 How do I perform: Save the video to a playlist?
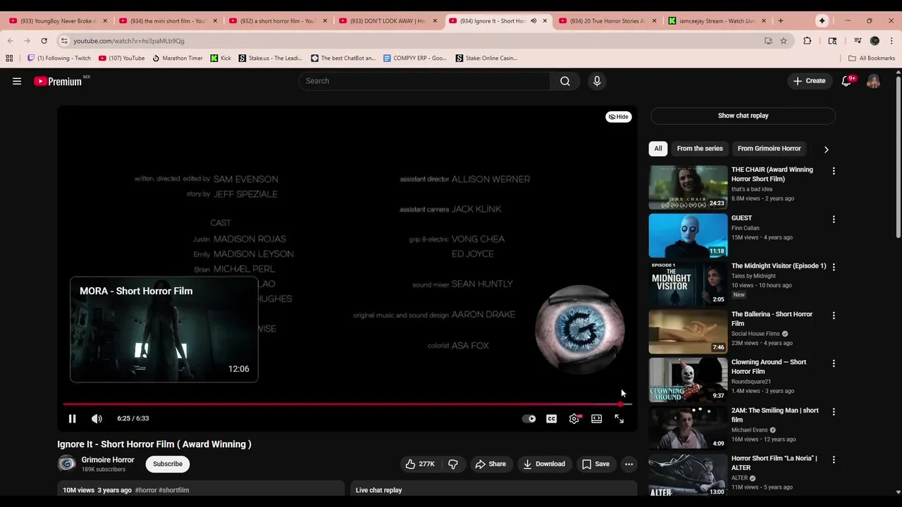595,464
